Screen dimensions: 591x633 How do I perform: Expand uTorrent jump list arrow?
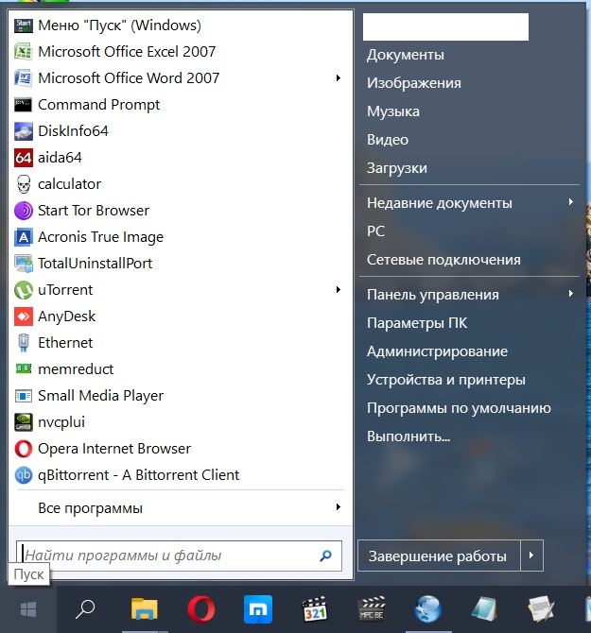click(x=339, y=290)
